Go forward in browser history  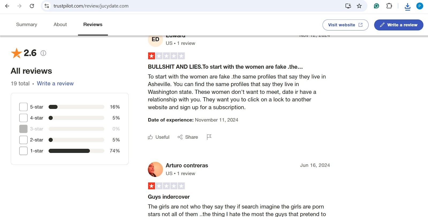coord(19,6)
